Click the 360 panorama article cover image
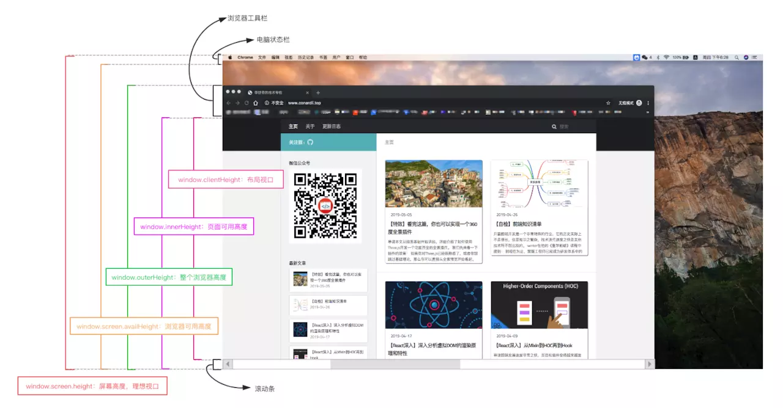Screen dimensions: 783x408 coord(434,184)
